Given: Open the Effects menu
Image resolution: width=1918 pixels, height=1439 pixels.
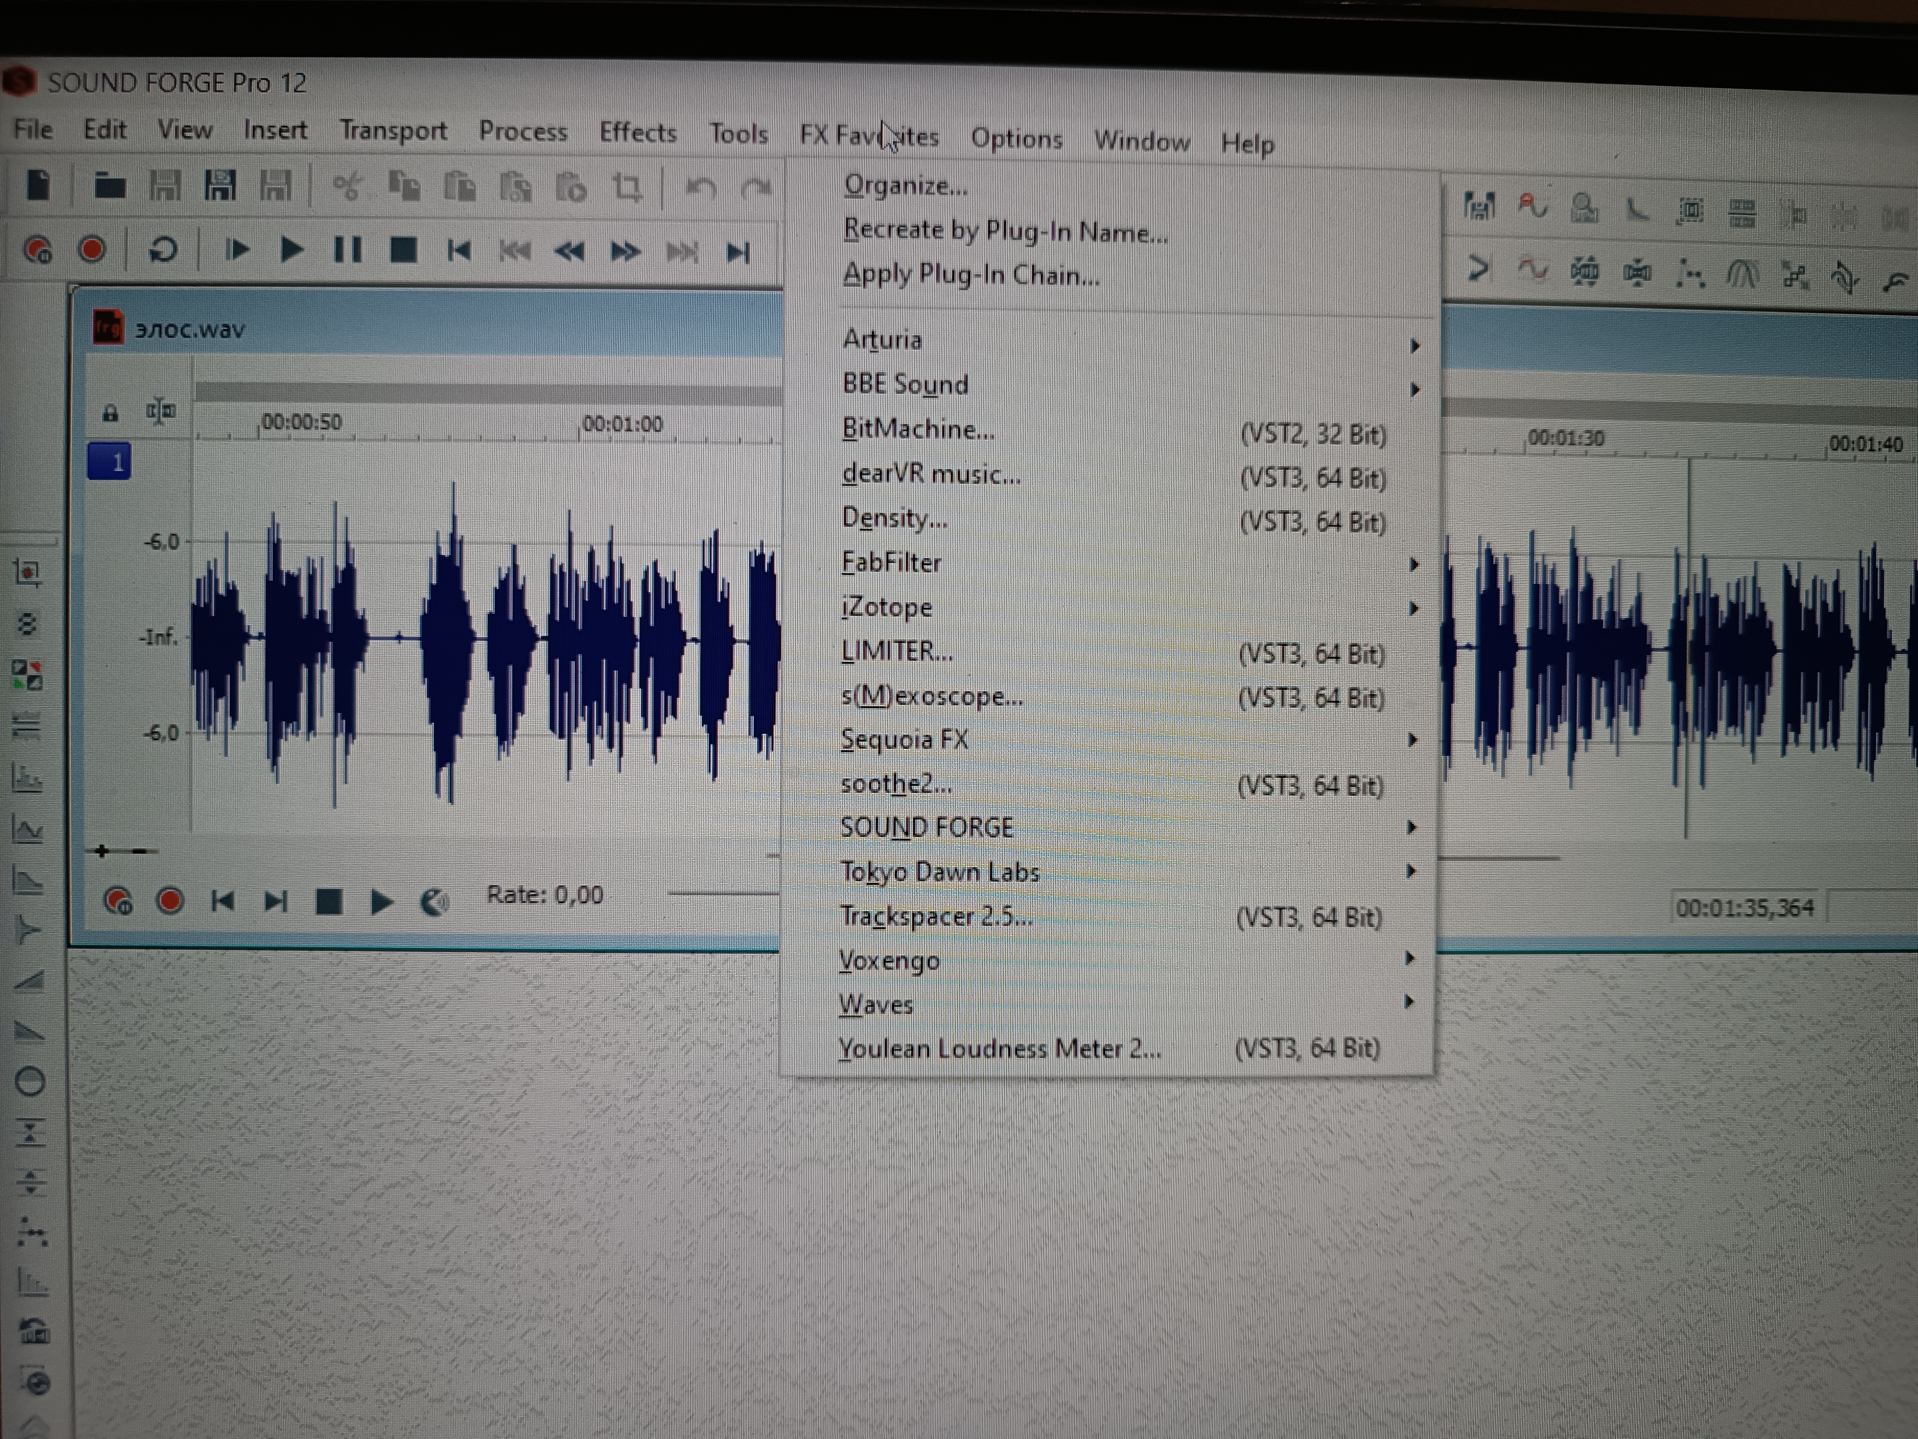Looking at the screenshot, I should pos(638,133).
